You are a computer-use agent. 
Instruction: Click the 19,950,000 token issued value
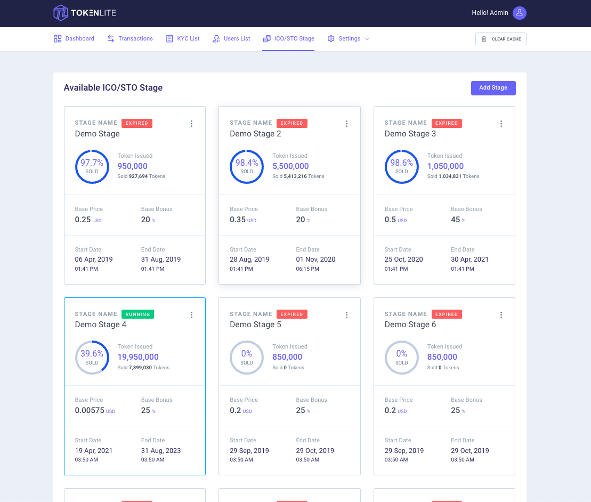pyautogui.click(x=138, y=357)
